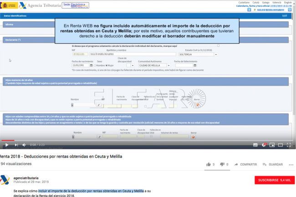
Task: Enter fullscreen mode
Action: [x=289, y=145]
